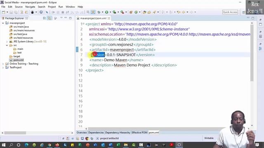Collapse the mavenproject tree node
This screenshot has width=264, height=148.
pyautogui.click(x=3, y=23)
